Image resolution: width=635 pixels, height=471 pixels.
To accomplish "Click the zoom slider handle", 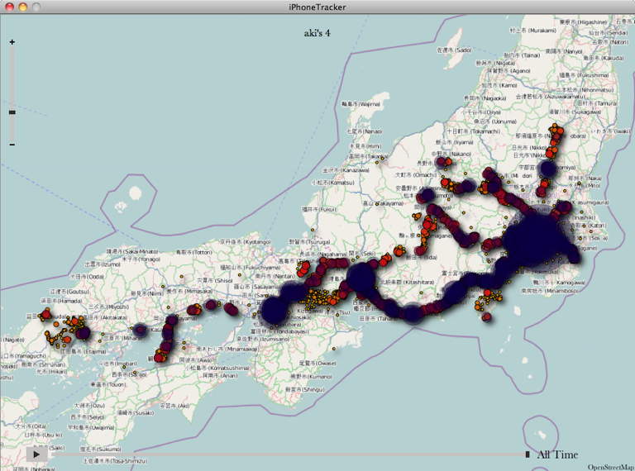I will tap(12, 112).
